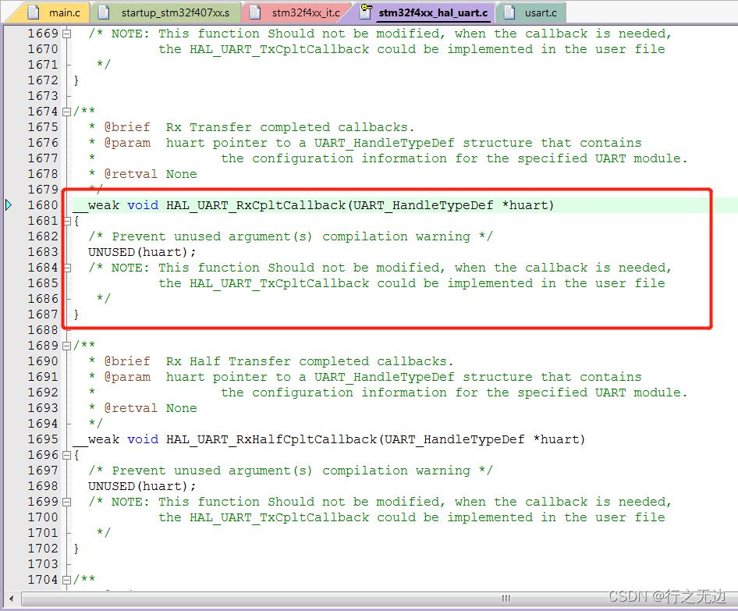Select the stm32f4xx_hal_uart.c tab
The height and width of the screenshot is (611, 738).
click(426, 12)
